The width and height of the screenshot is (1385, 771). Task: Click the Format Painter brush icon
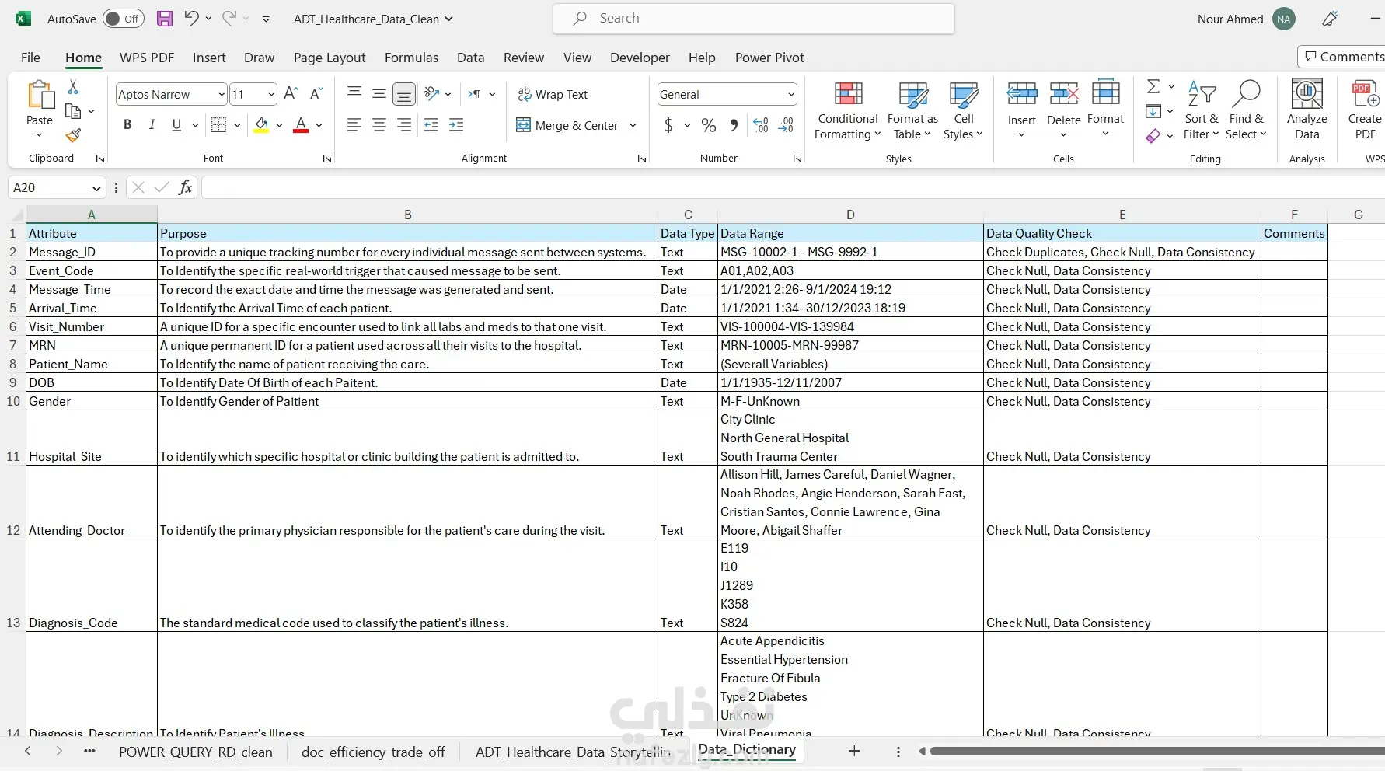73,135
